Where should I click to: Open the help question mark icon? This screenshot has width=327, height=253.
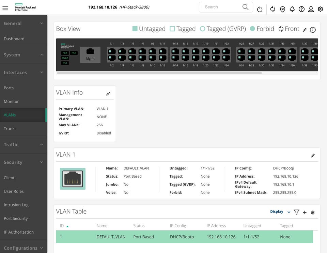coord(301,10)
